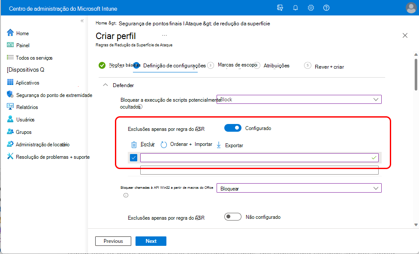419x254 pixels.
Task: Click the page vertical scrollbar thumb
Action: (x=416, y=74)
